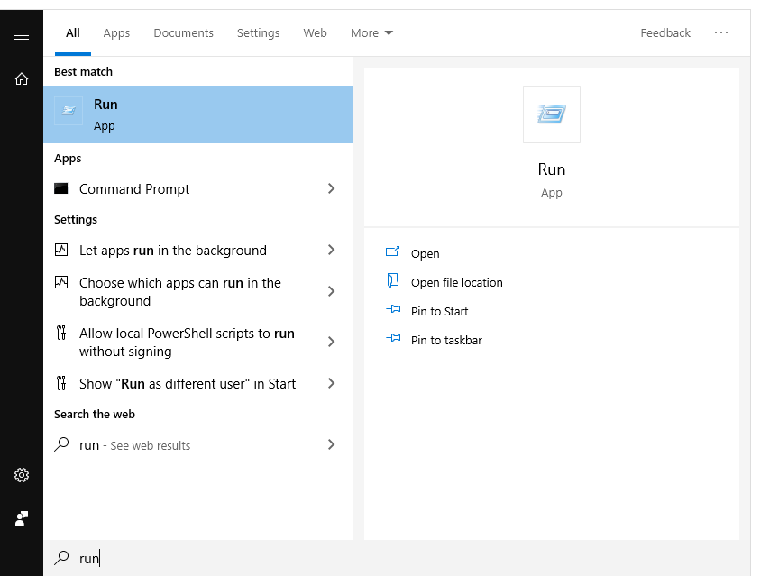Click icon beside Choose which apps can run
Screen dimensions: 760x576
[x=61, y=282]
